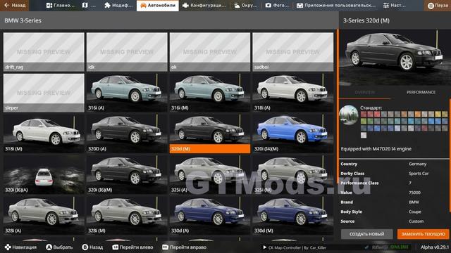Viewport: 451px width, 253px height.
Task: Switch to the PERFORMANCE tab
Action: [421, 92]
